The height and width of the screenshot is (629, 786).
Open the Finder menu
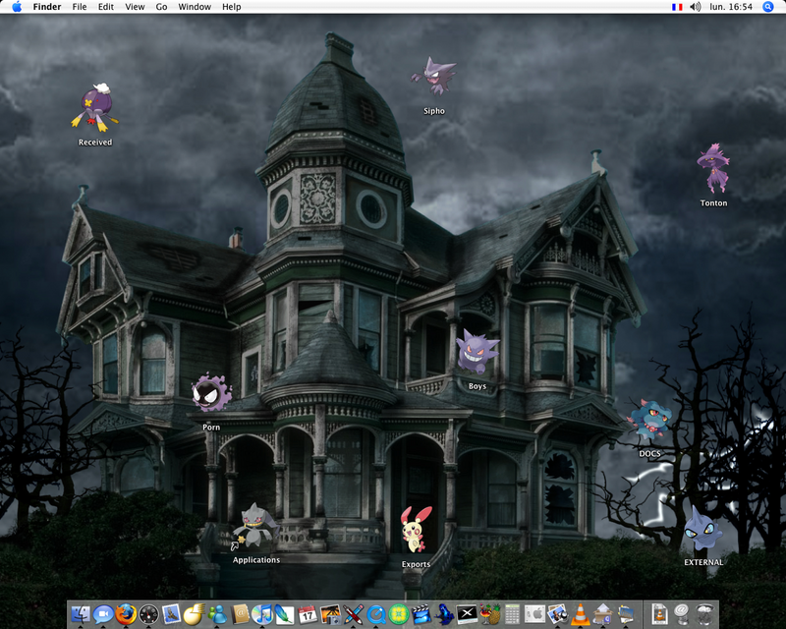pos(47,7)
